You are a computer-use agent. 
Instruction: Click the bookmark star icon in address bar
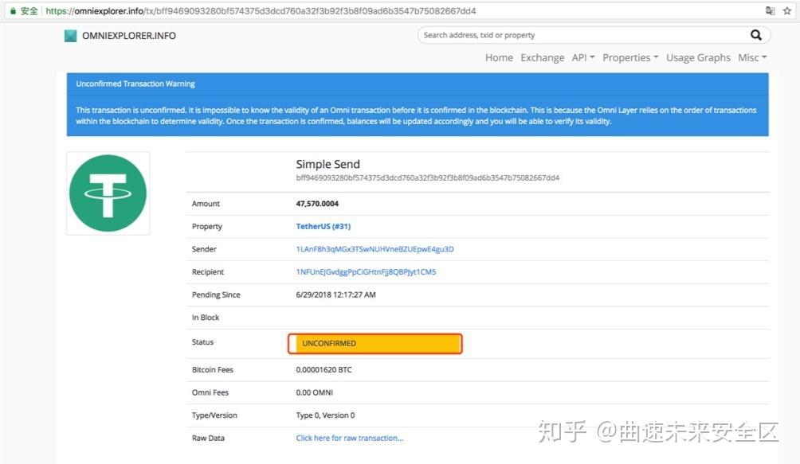[787, 10]
